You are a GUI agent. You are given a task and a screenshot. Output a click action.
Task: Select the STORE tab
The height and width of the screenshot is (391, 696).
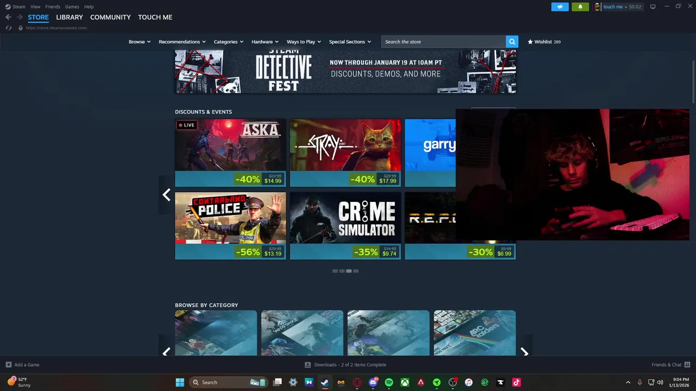[38, 17]
